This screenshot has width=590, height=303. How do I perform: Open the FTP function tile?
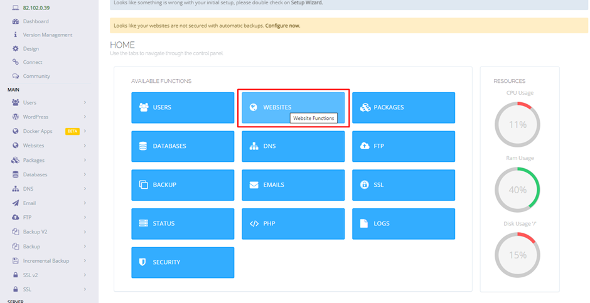coord(404,146)
